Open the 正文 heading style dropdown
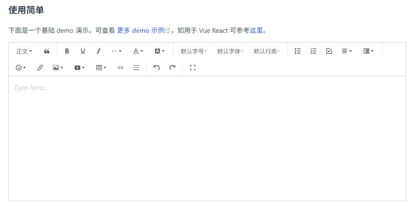 24,51
